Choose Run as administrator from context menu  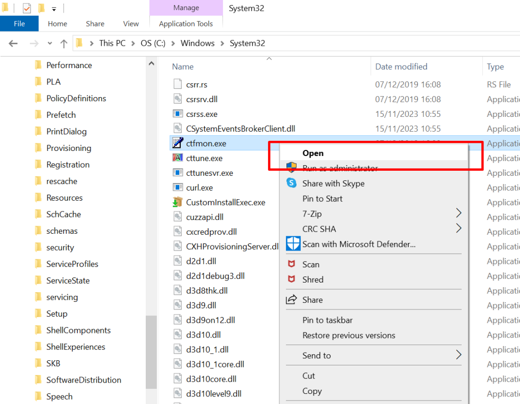tap(340, 168)
